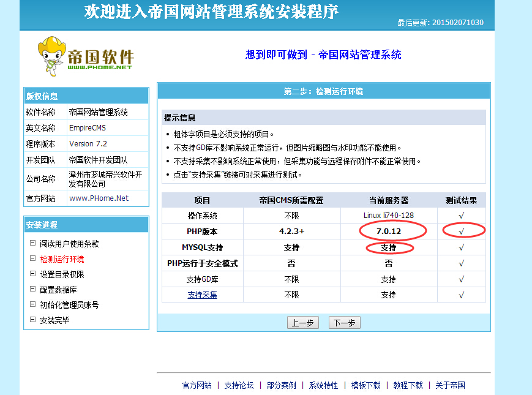Click the box icon beside 检测运行环境

[32, 258]
